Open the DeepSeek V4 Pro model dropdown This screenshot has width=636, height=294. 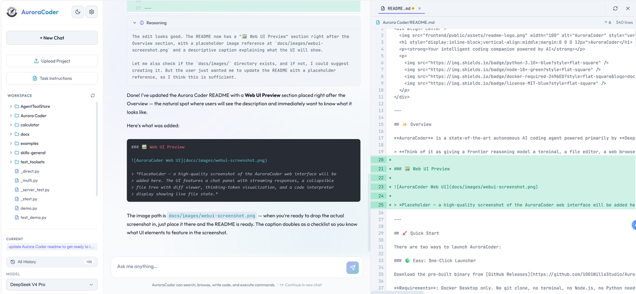tap(52, 284)
